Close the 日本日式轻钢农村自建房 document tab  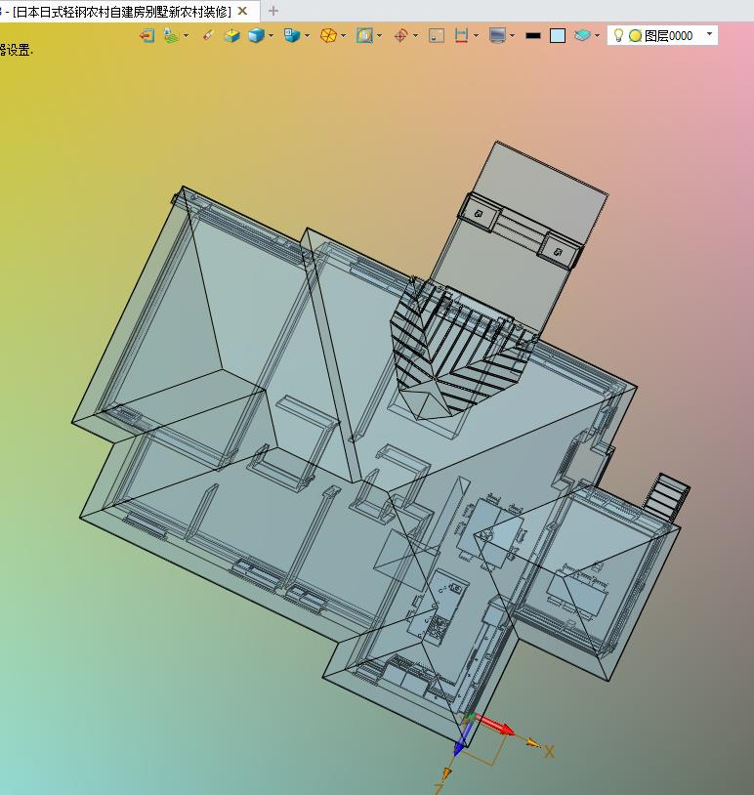(243, 11)
